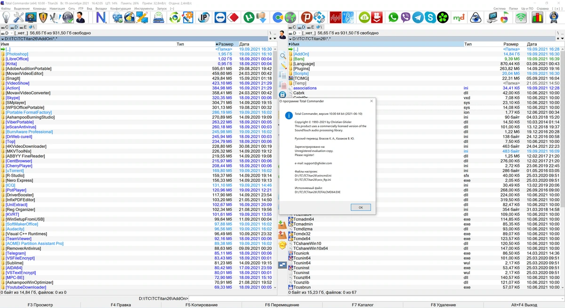Screen dimensions: 565x308
Task: Click the F5 Копирование button
Action: point(202,305)
